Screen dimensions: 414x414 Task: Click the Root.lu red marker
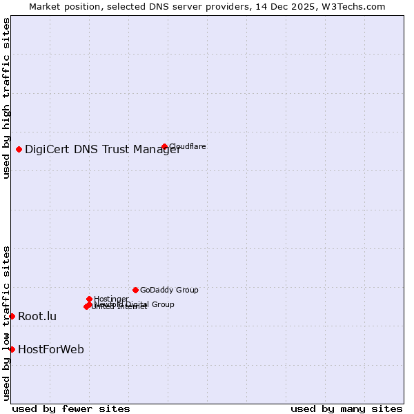coord(12,316)
